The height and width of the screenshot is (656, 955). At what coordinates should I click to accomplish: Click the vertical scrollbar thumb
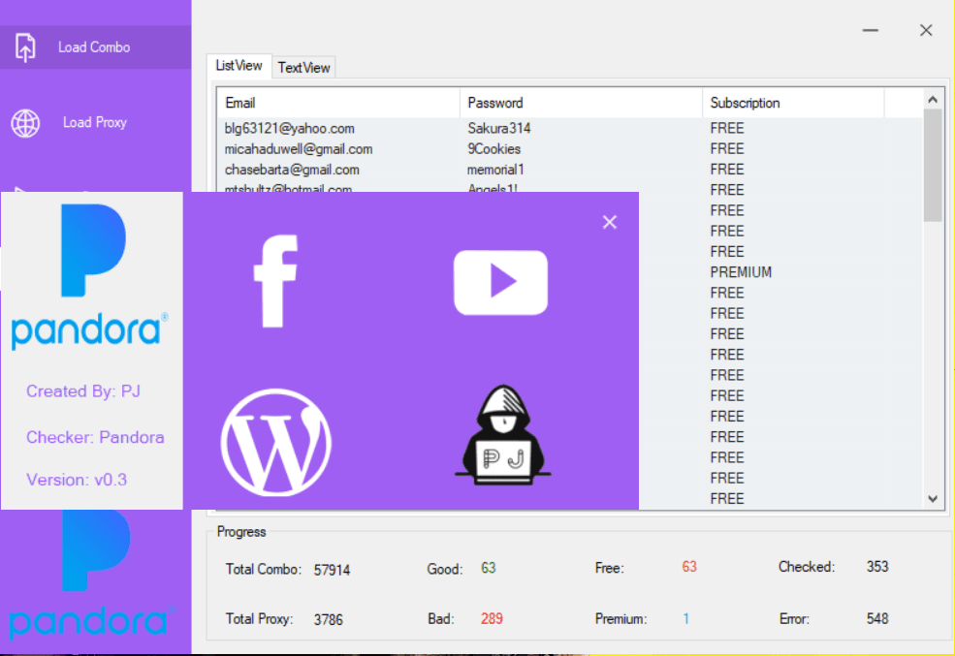click(x=933, y=165)
